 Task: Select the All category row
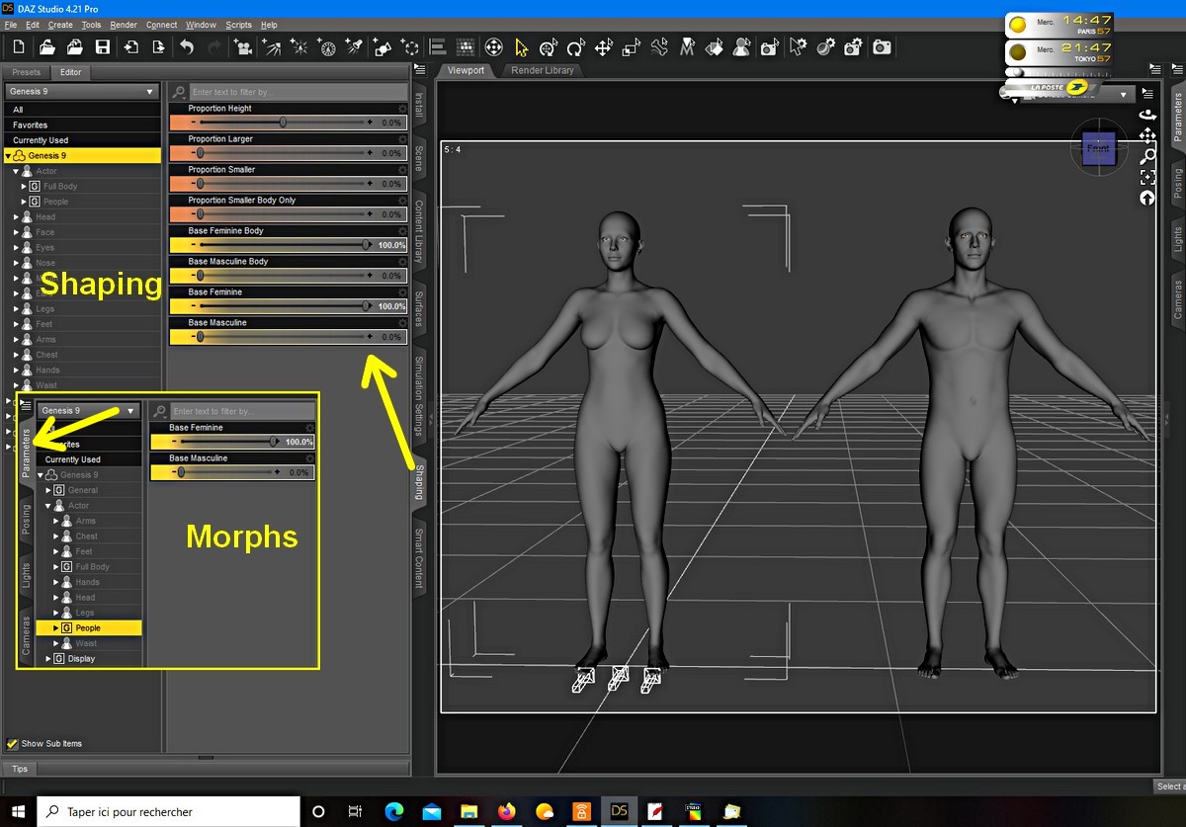(83, 110)
